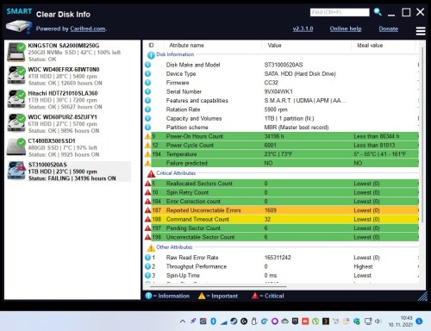431x331 pixels.
Task: Open the Carifred.com link
Action: [x=88, y=28]
